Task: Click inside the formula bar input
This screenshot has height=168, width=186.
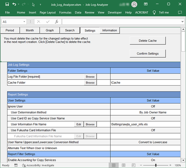Action: click(x=122, y=22)
